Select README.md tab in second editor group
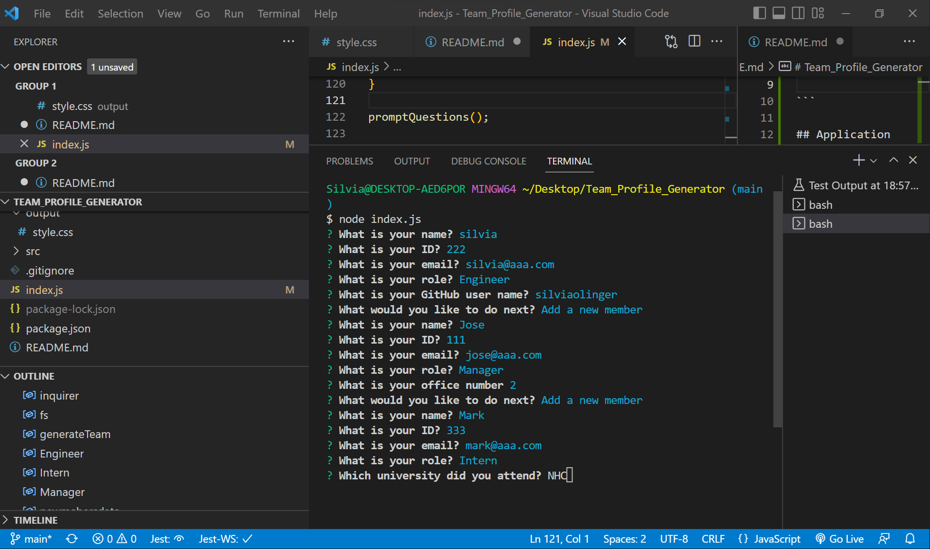930x549 pixels. tap(796, 42)
